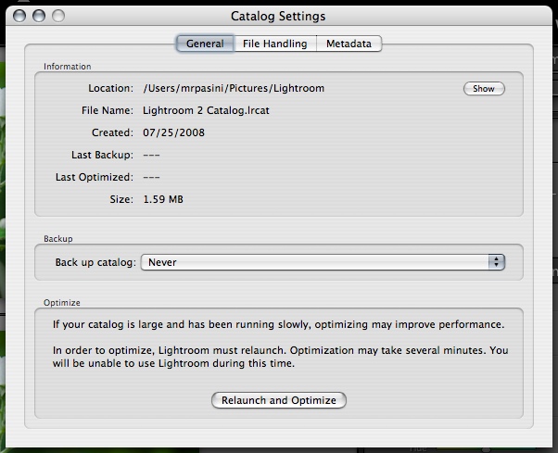Click the catalog location path text
This screenshot has height=453, width=558.
click(x=234, y=89)
